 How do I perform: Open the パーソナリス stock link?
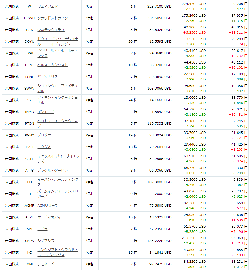pyautogui.click(x=47, y=77)
